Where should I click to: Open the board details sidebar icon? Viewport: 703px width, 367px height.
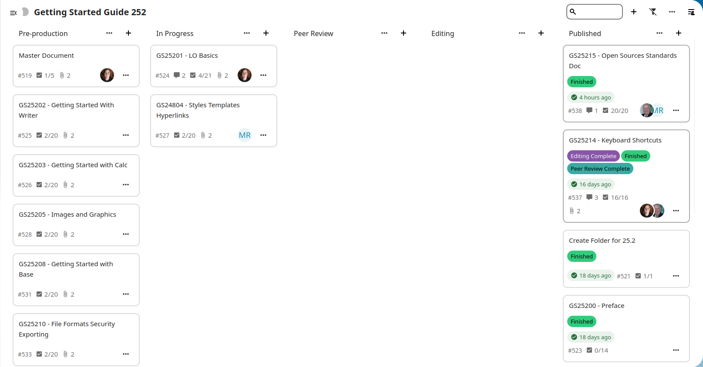(691, 12)
